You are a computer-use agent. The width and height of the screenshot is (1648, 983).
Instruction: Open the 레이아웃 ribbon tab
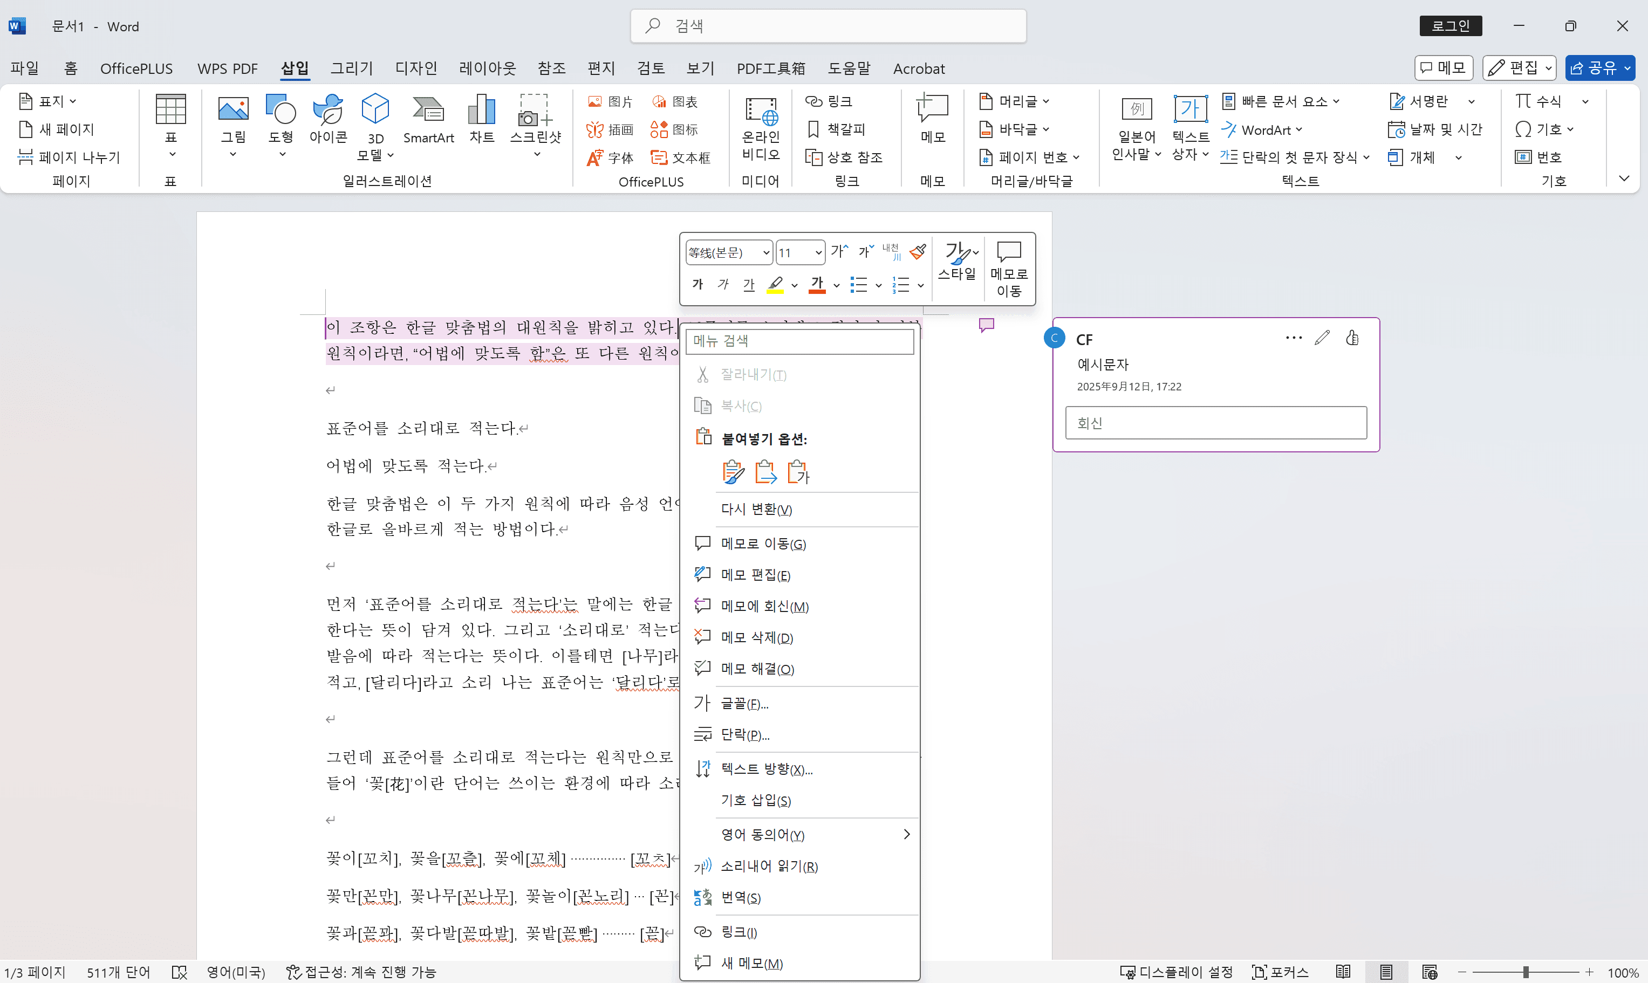487,68
